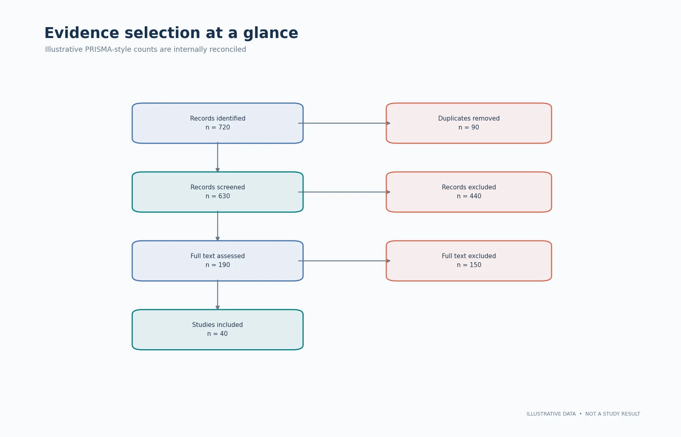Click the Records excluded n = 440 box
The image size is (681, 437).
click(x=469, y=192)
